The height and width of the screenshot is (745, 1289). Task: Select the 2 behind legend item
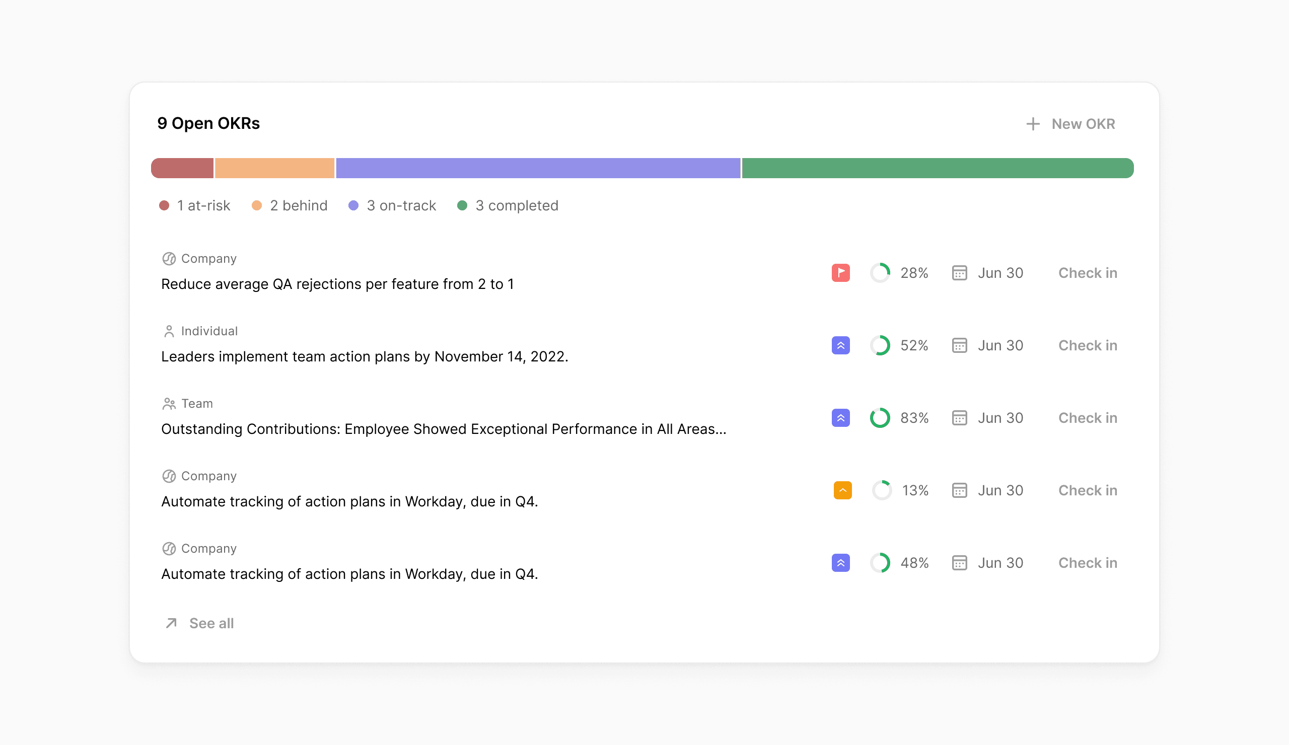pyautogui.click(x=290, y=205)
